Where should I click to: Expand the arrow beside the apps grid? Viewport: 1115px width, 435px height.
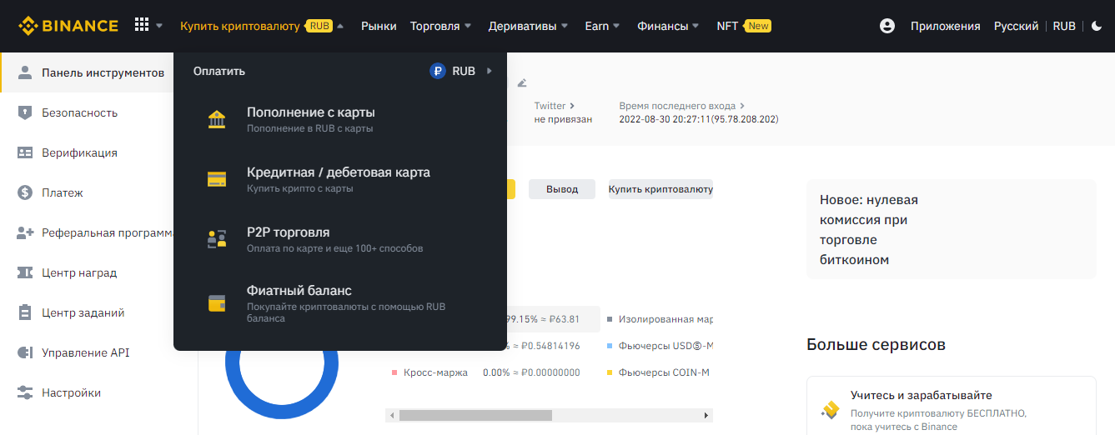[159, 26]
